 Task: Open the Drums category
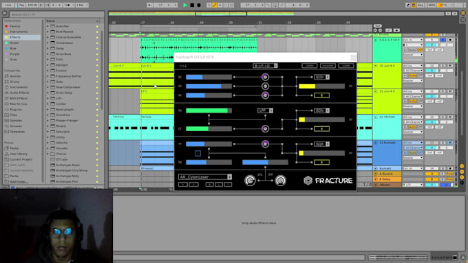click(14, 82)
